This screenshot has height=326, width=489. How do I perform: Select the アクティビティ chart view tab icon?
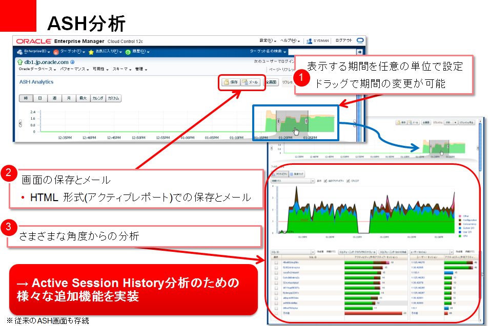274,174
